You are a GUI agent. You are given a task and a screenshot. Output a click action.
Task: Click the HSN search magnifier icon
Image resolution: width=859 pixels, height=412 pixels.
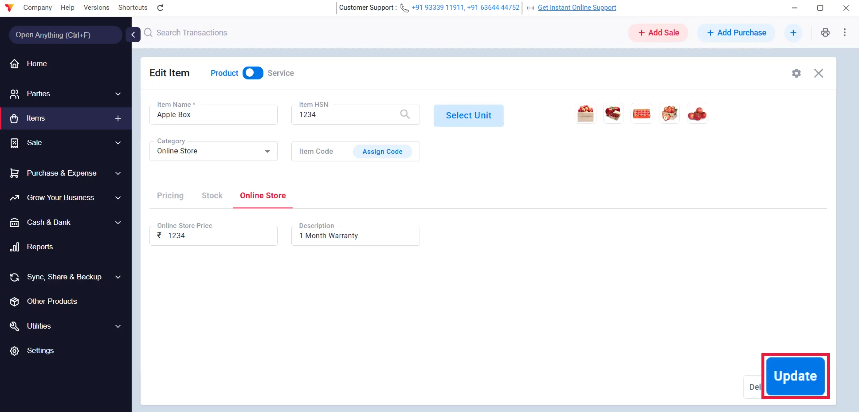click(x=405, y=114)
